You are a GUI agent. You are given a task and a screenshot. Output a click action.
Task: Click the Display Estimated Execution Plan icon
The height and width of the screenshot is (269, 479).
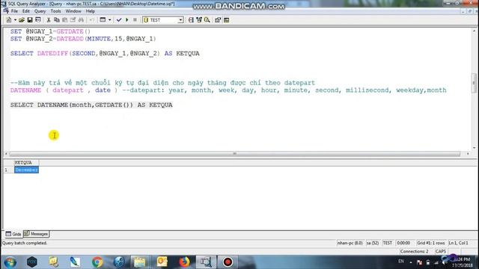tap(191, 20)
